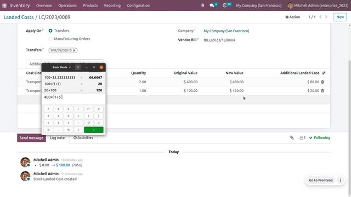Image resolution: width=351 pixels, height=197 pixels.
Task: Go back to Landed Costs breadcrumb
Action: point(18,17)
